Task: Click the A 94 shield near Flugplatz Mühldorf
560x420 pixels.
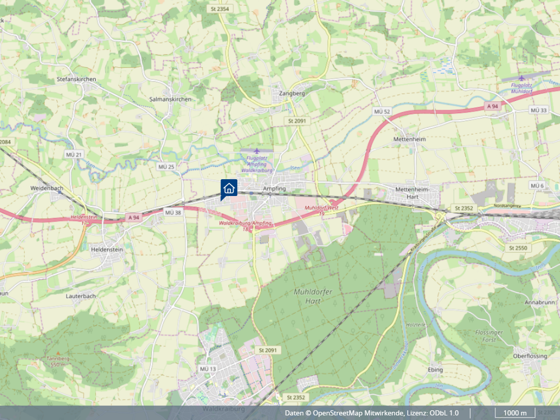Action: coord(492,106)
